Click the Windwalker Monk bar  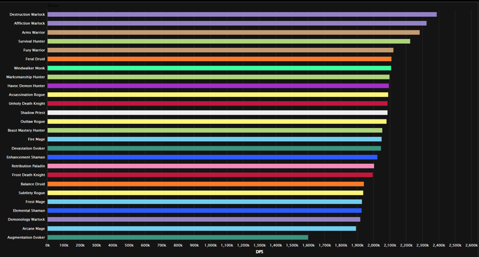[219, 68]
